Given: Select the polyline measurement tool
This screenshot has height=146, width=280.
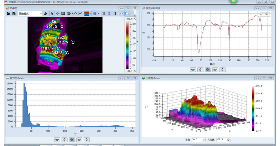Looking at the screenshot, I should click(x=75, y=14).
